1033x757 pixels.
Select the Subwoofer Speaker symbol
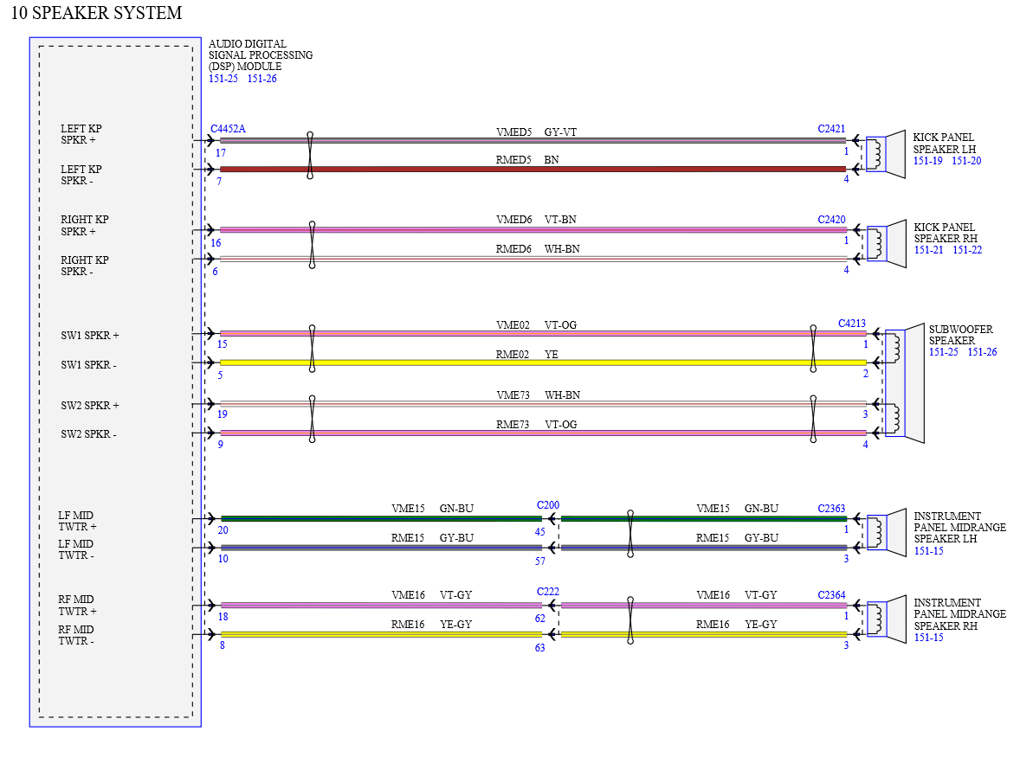coord(905,383)
